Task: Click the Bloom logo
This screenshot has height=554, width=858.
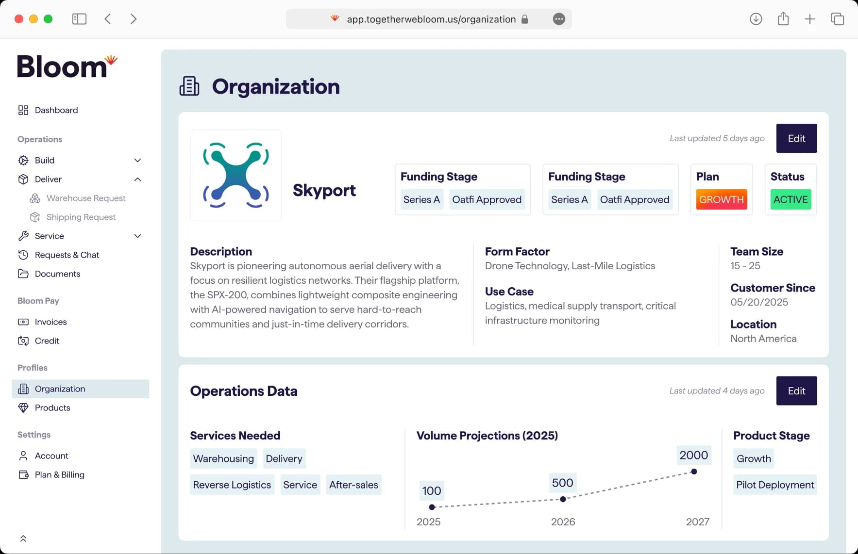Action: [x=67, y=66]
